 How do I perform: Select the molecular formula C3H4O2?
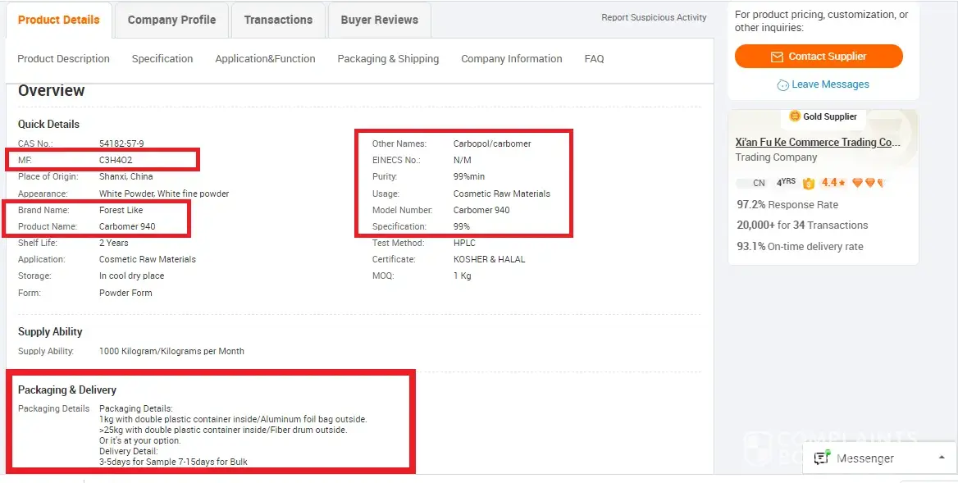click(116, 160)
